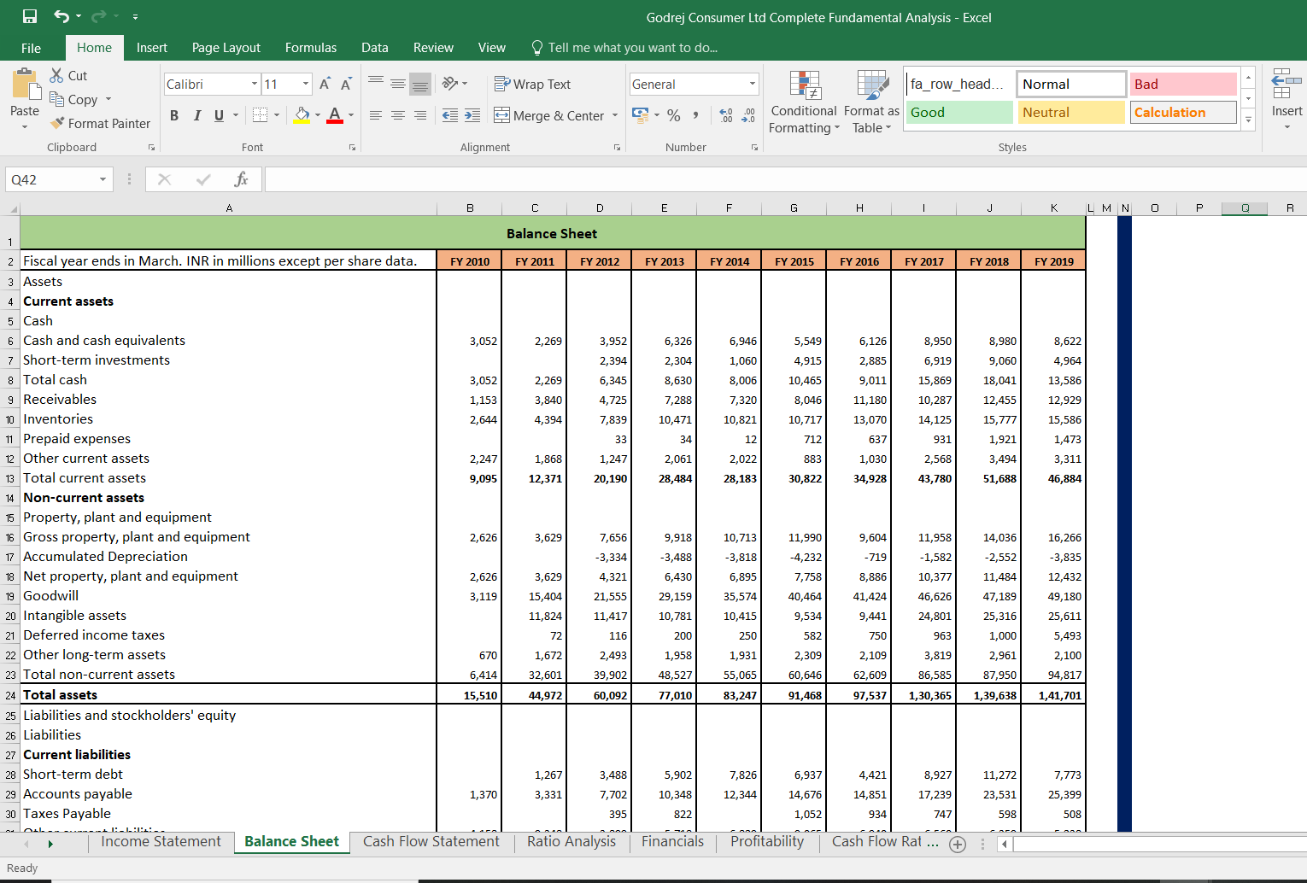Click the Copy icon
This screenshot has height=883, width=1307.
click(x=57, y=99)
